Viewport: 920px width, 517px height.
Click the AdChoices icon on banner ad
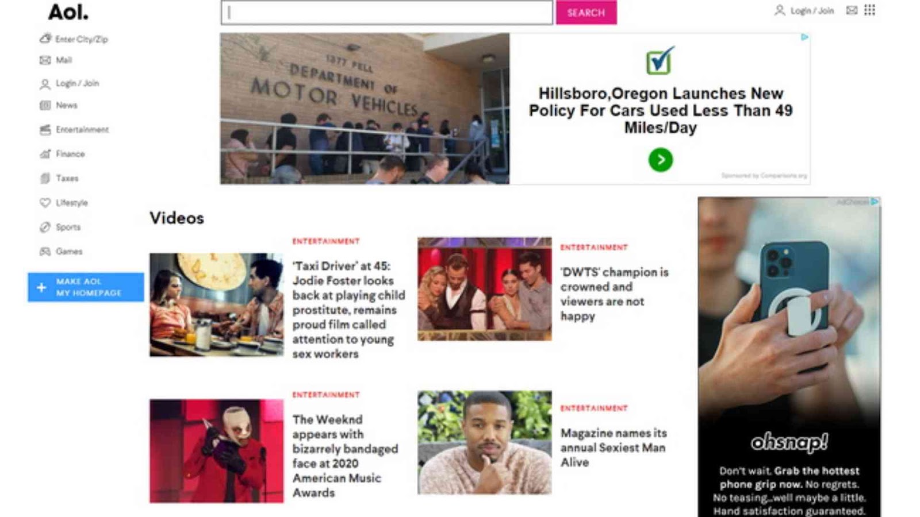(804, 37)
